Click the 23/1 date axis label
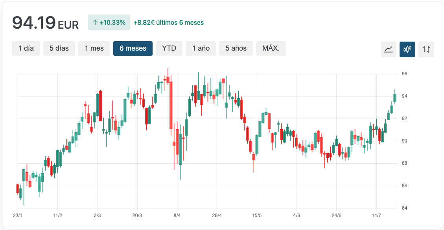 point(18,215)
